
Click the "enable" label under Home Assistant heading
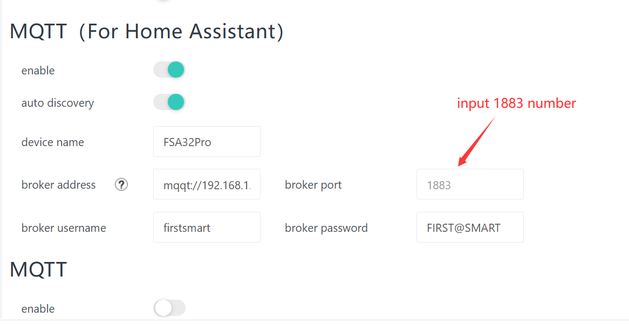tap(38, 71)
